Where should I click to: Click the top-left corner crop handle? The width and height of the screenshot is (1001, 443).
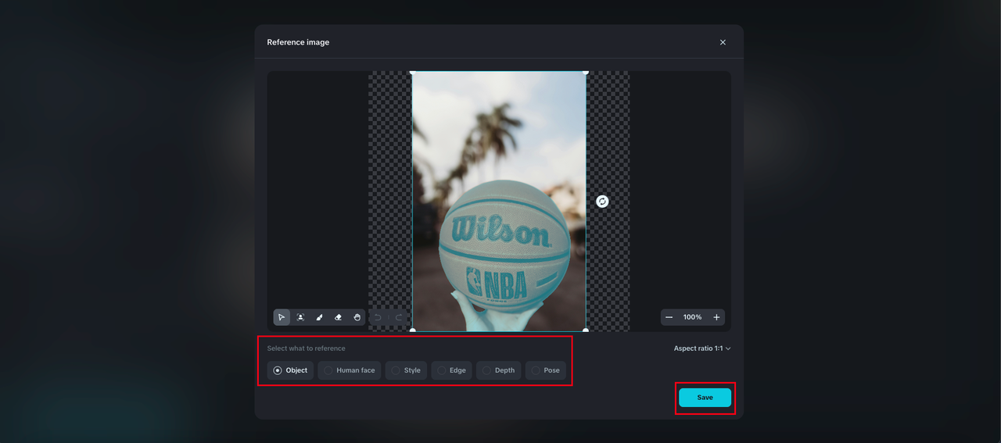click(x=413, y=72)
